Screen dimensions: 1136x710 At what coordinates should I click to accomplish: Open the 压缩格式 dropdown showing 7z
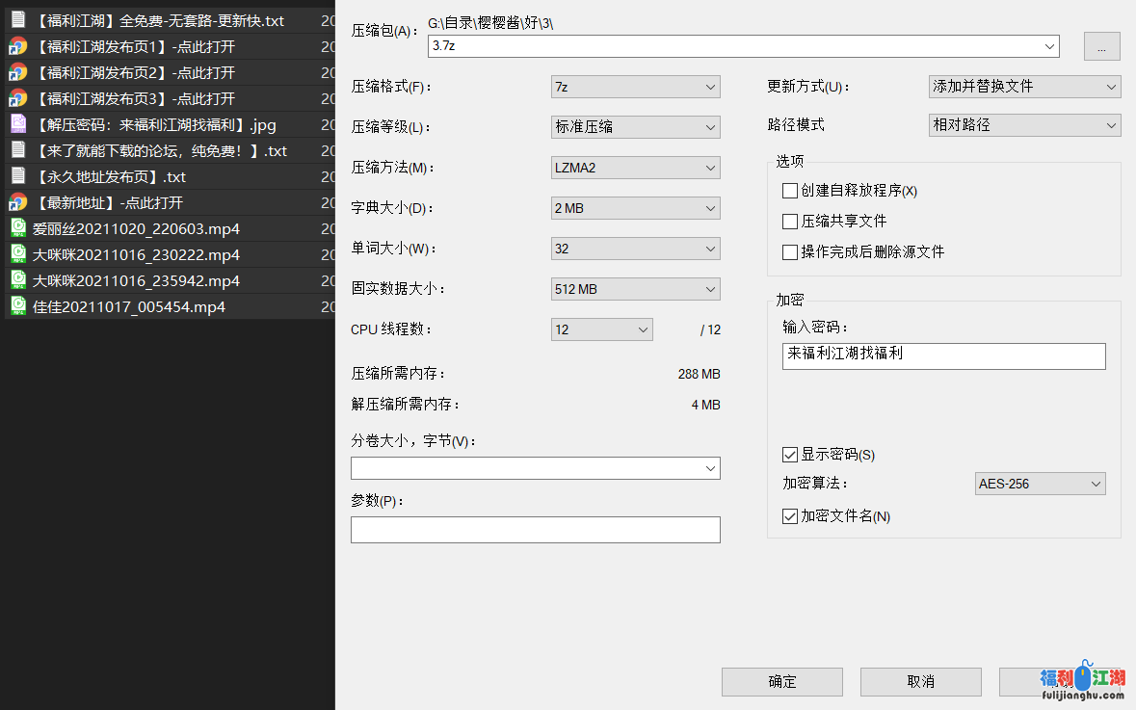(635, 87)
